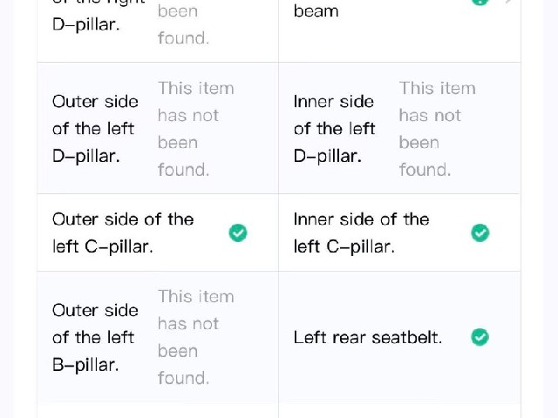Select Inner side of the left D-pillar label
This screenshot has width=558, height=418.
pos(334,129)
